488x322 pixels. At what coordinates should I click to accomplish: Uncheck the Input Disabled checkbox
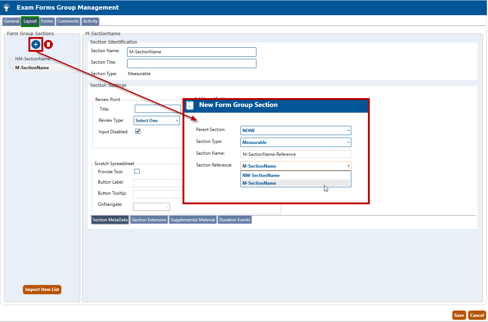pos(138,131)
